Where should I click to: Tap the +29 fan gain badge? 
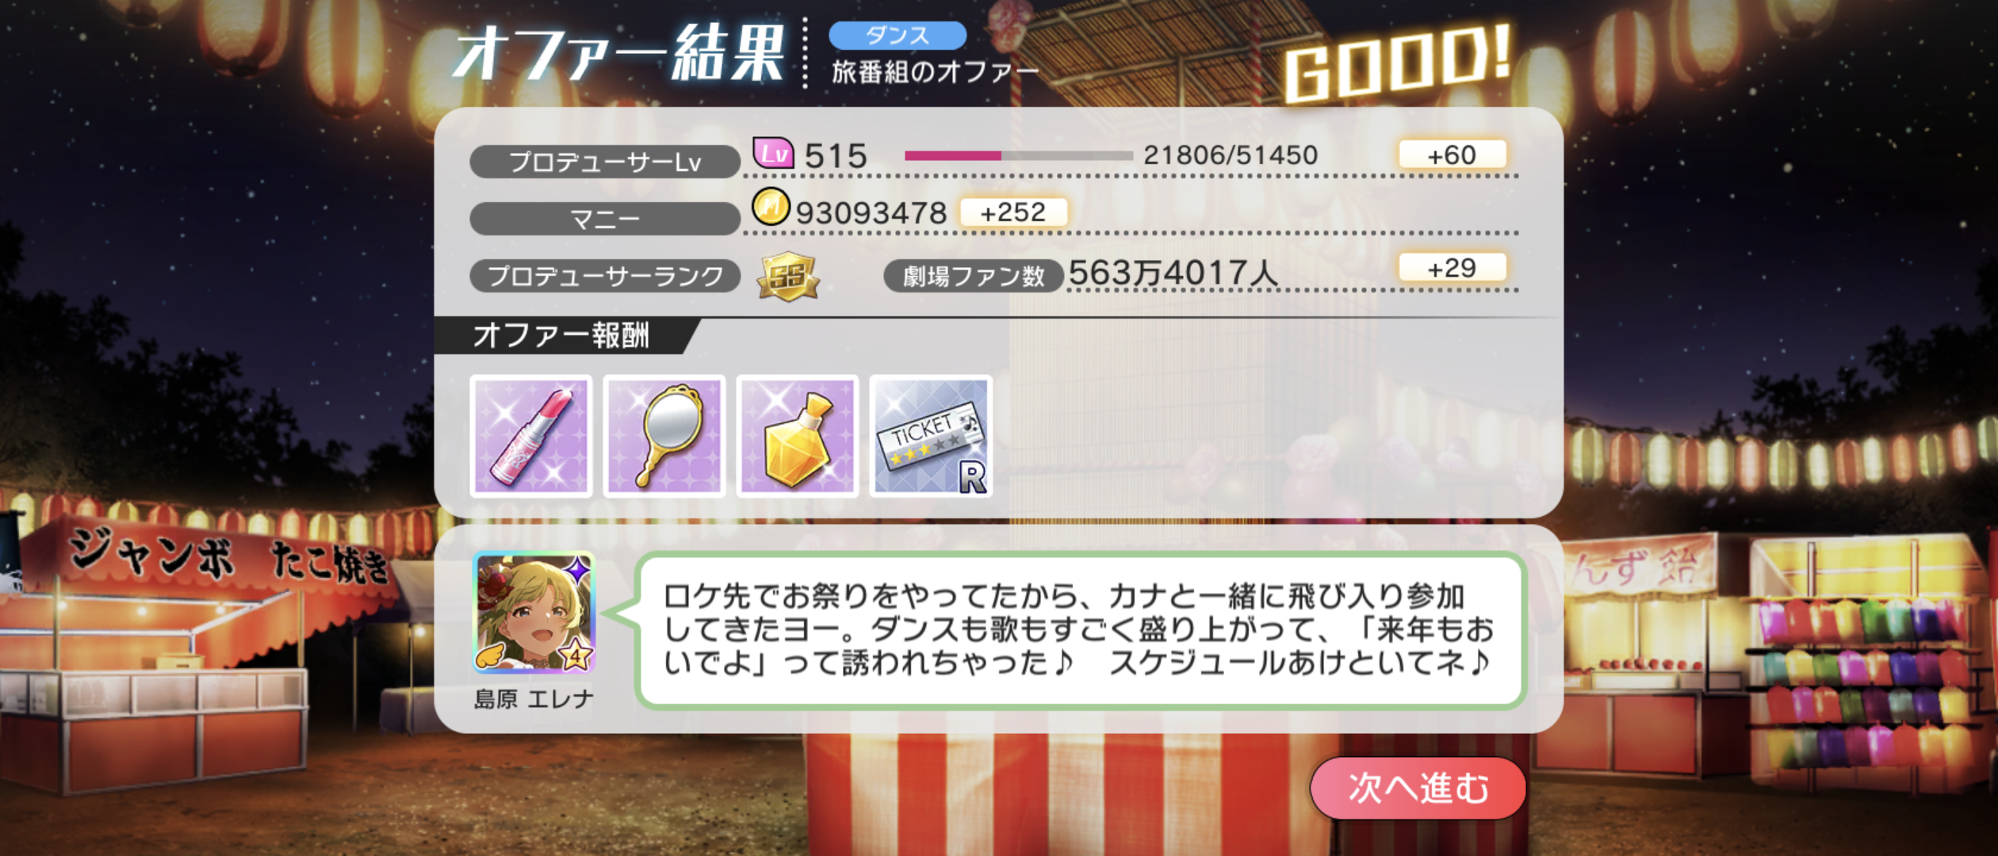[1452, 268]
